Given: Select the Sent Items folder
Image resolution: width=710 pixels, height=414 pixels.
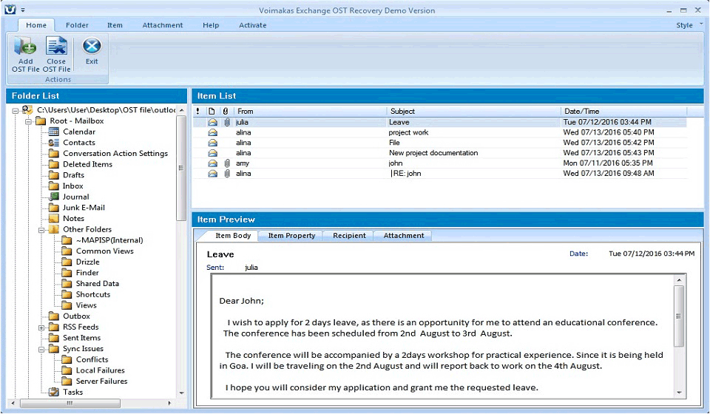Looking at the screenshot, I should [x=81, y=338].
